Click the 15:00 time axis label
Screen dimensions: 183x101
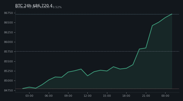[107, 96]
